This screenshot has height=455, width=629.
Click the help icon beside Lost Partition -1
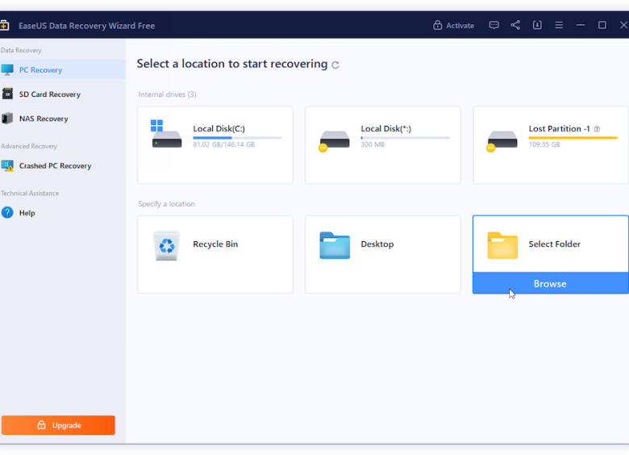[x=598, y=129]
